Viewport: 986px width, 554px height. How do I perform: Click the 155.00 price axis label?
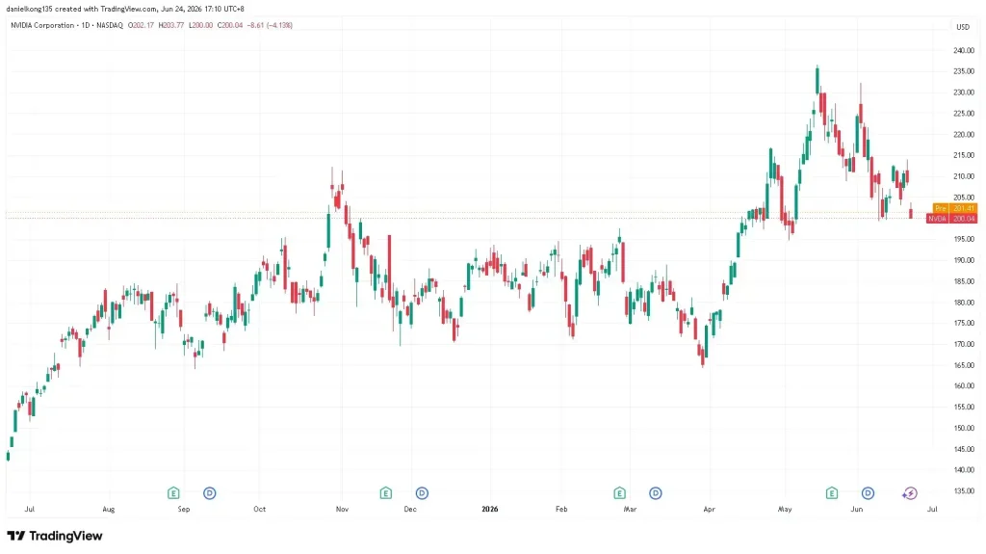963,408
